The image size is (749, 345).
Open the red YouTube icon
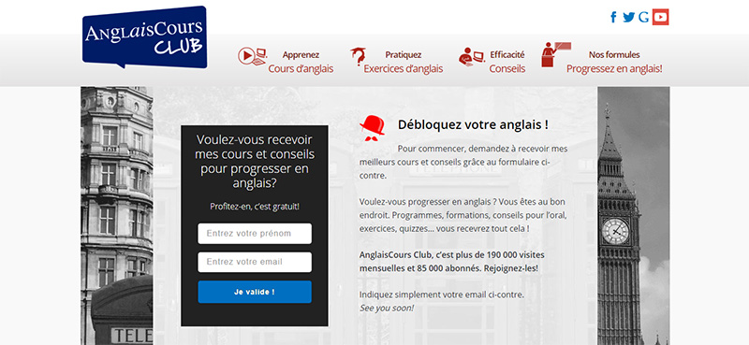661,17
